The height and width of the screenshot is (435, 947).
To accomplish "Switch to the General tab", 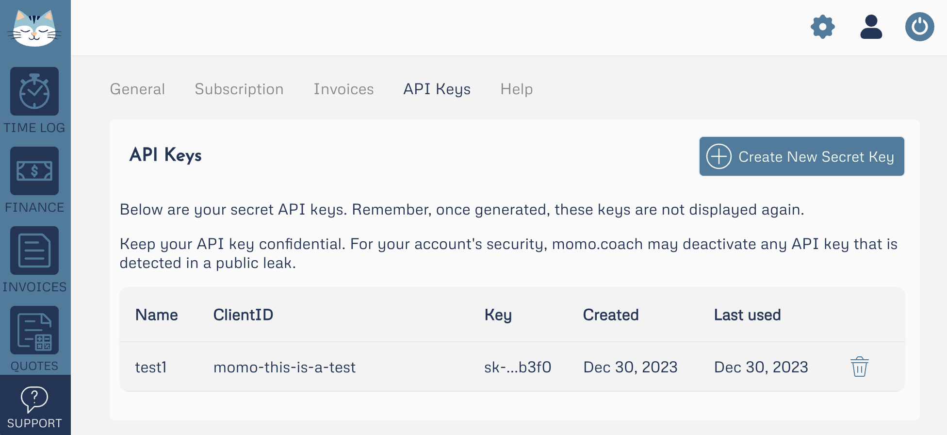I will point(137,89).
